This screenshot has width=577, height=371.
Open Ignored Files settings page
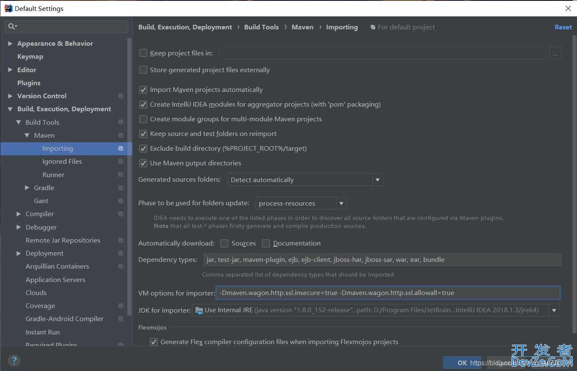point(62,162)
